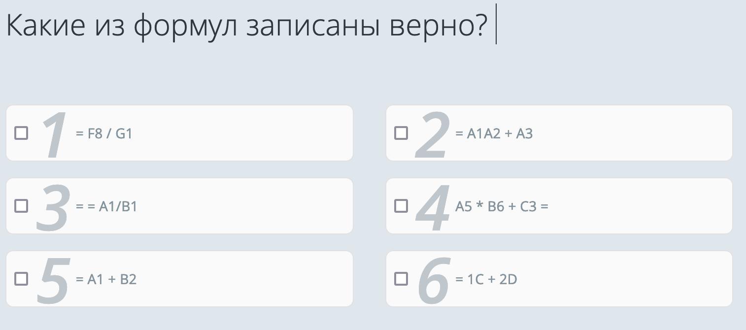Select the formula text '= F8 / G1'

click(x=104, y=133)
